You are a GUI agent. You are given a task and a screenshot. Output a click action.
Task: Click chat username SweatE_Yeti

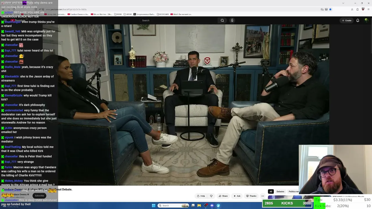click(12, 31)
